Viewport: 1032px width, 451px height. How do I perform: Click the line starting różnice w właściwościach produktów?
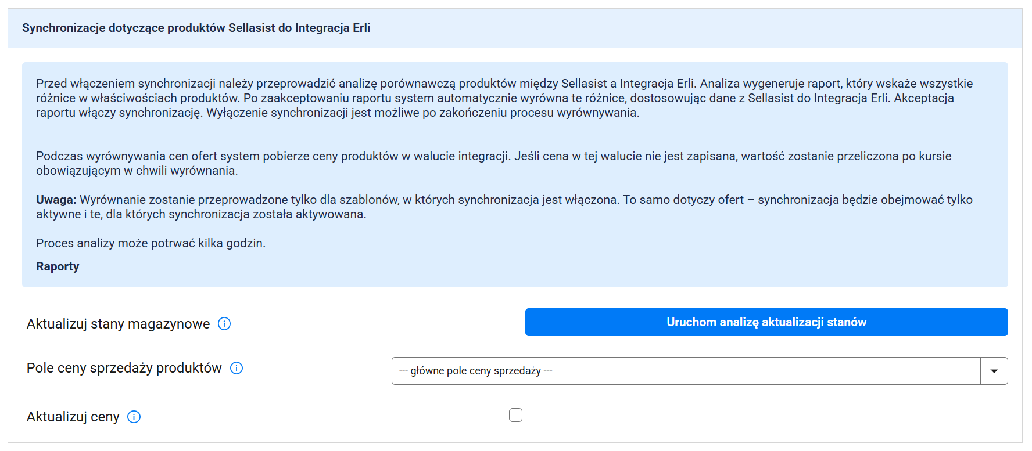point(494,98)
